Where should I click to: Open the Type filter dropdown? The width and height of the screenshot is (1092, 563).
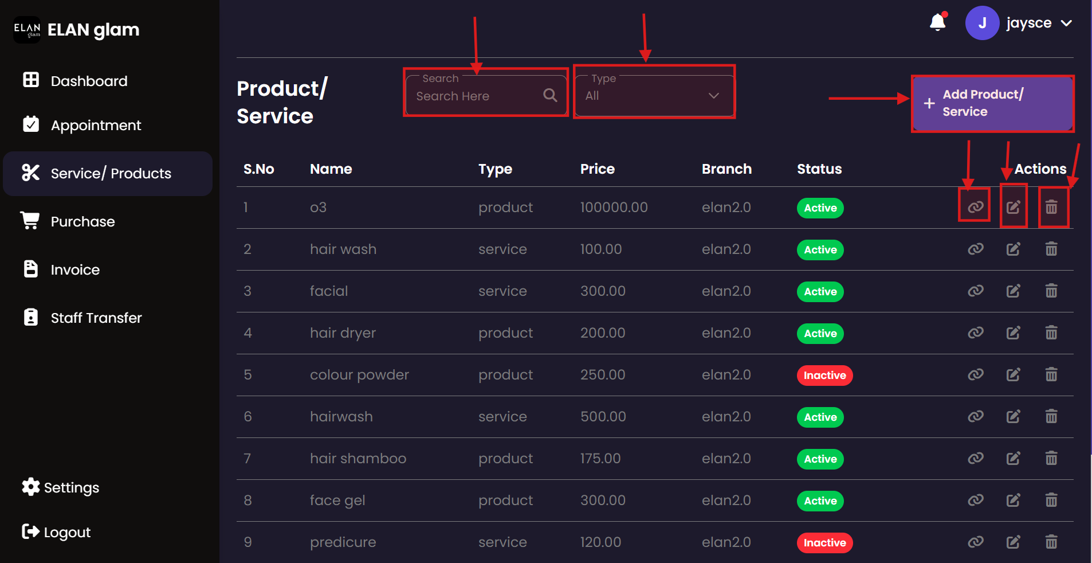pyautogui.click(x=653, y=95)
